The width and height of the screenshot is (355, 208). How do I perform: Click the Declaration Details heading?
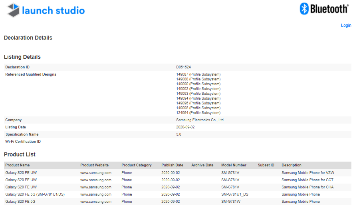pos(28,38)
